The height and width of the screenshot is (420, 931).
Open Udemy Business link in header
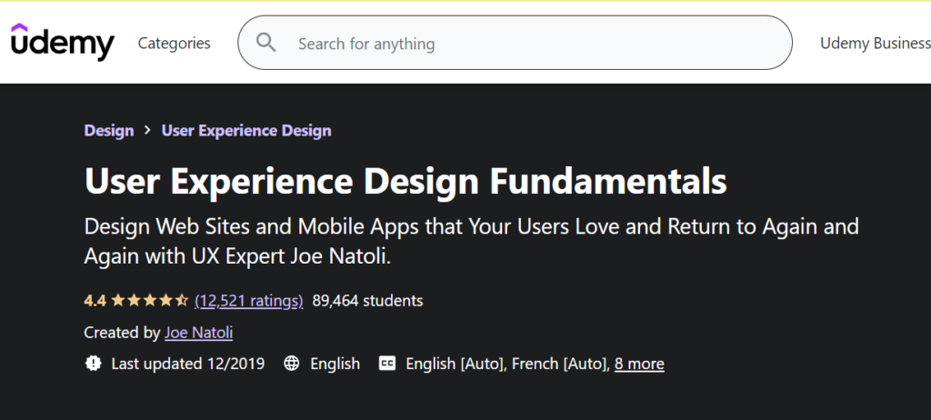coord(876,44)
